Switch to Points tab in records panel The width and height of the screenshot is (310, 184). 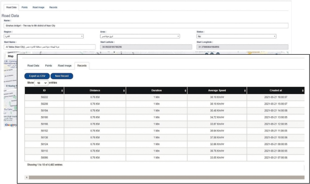coord(48,66)
